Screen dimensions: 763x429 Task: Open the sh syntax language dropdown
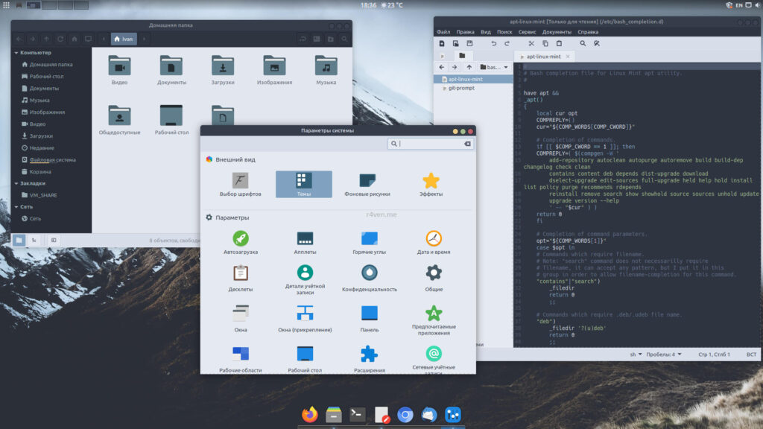(636, 355)
